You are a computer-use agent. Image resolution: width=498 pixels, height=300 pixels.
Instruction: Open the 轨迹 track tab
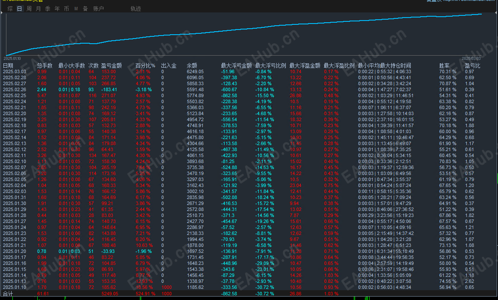(x=136, y=9)
